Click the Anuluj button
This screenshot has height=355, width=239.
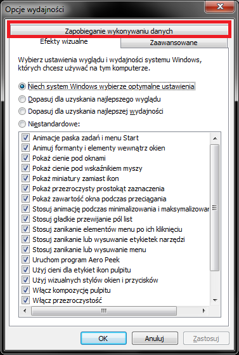155,338
